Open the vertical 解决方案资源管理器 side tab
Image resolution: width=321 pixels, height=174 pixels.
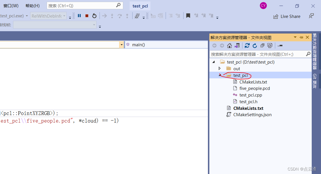point(315,51)
